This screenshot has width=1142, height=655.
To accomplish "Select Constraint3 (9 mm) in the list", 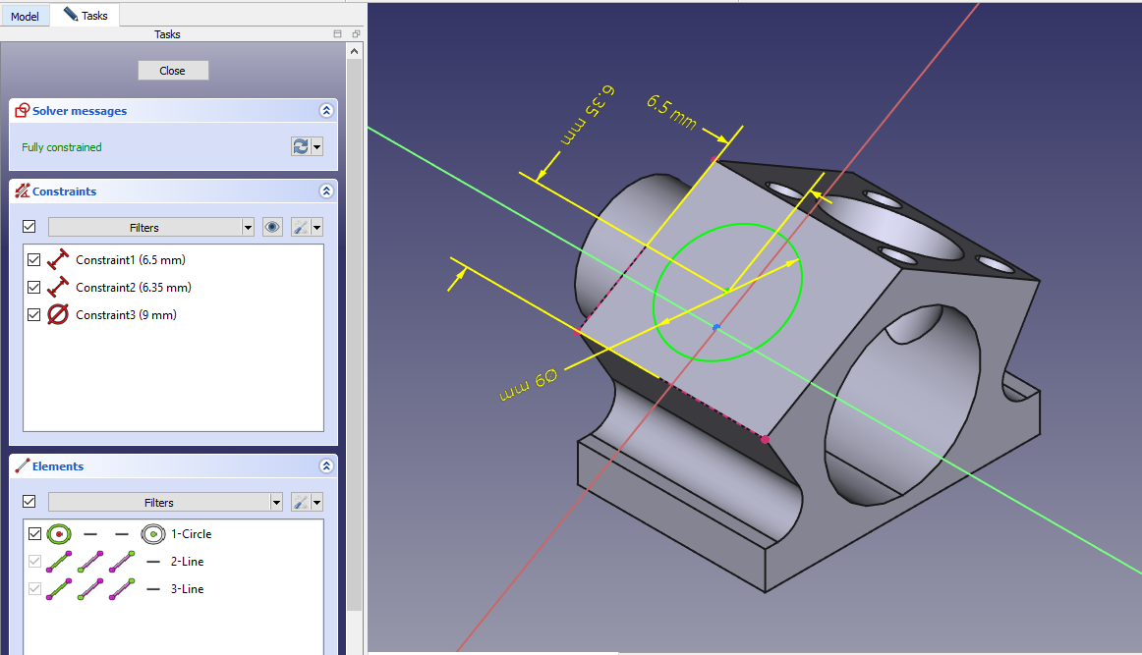I will tap(126, 315).
